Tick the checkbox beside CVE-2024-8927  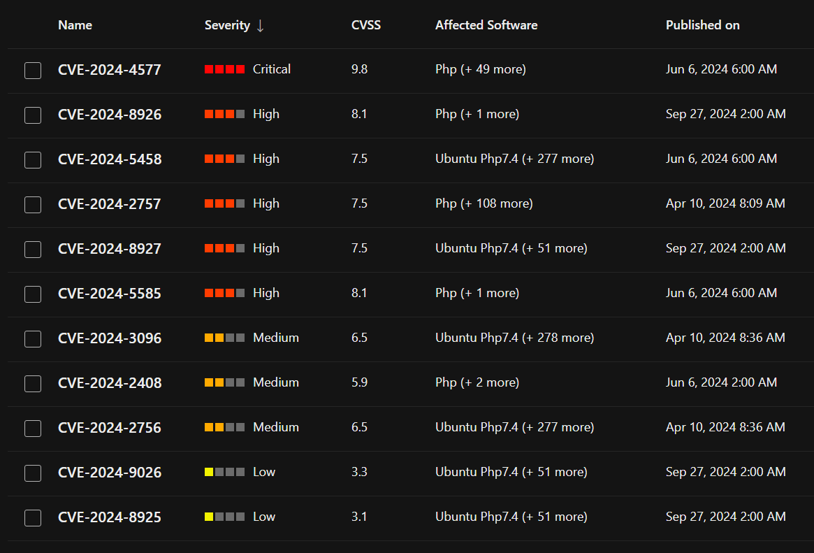[32, 249]
